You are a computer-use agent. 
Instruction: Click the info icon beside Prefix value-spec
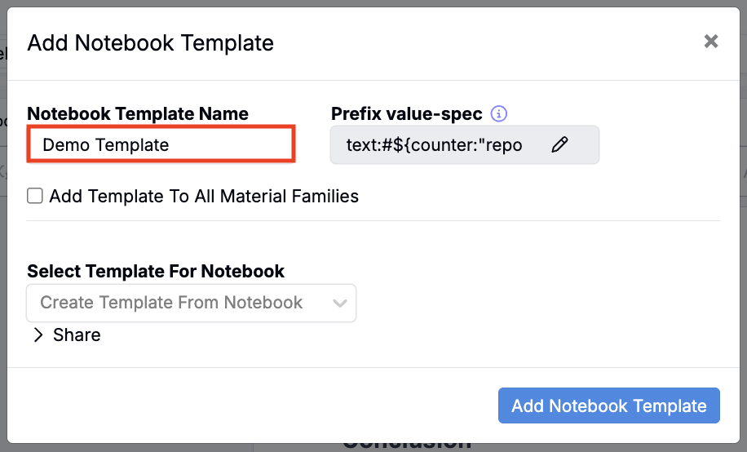[x=499, y=114]
